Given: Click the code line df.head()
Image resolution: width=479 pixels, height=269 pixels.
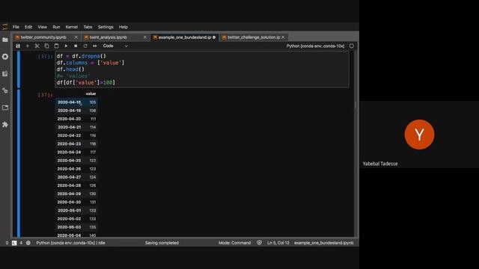Looking at the screenshot, I should (x=70, y=69).
